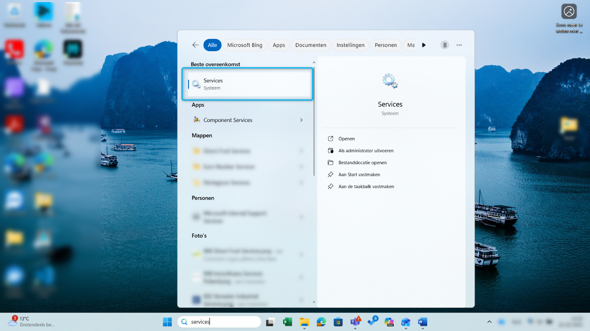Click the results list scrollbar down arrow
590x331 pixels.
tap(314, 302)
